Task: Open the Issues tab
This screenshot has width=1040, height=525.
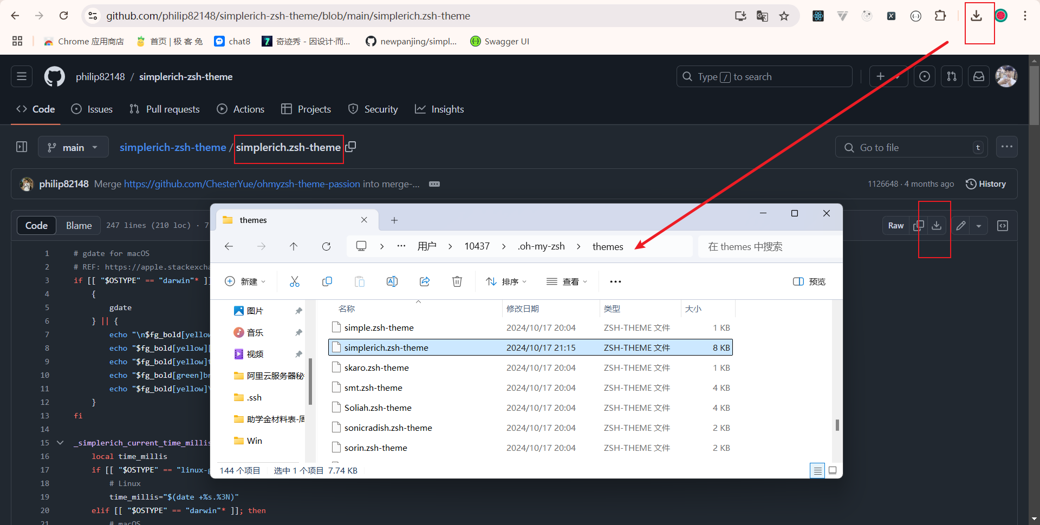Action: click(92, 109)
